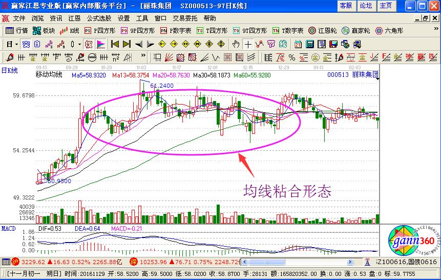Image resolution: width=441 pixels, height=280 pixels.
Task: Open the 行情 market quotes view
Action: pos(17,31)
